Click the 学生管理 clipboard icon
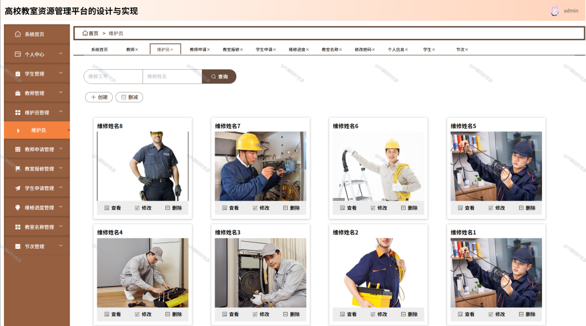Image resolution: width=586 pixels, height=326 pixels. (x=18, y=74)
